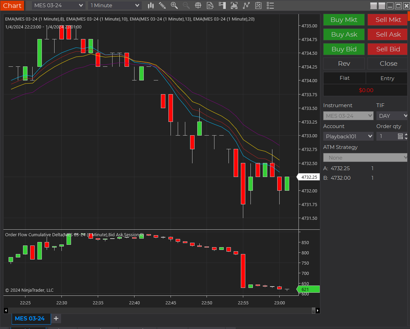Screen dimensions: 410x329
Task: Open the Playback101 account dropdown
Action: tap(348, 136)
